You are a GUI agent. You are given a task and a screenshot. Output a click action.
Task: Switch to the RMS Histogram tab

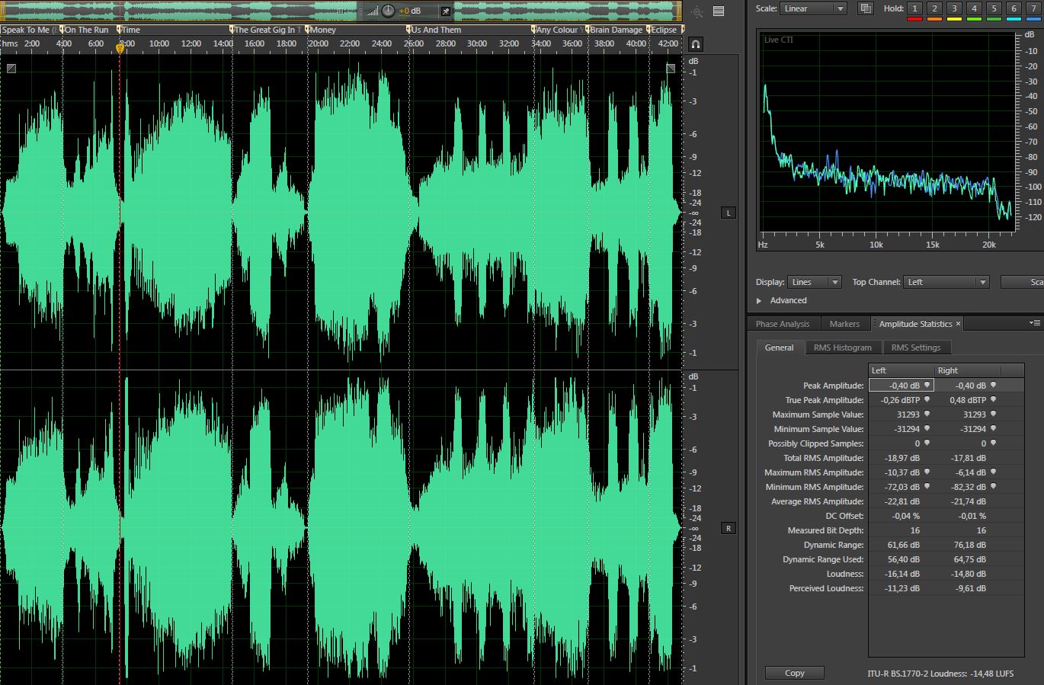(842, 347)
